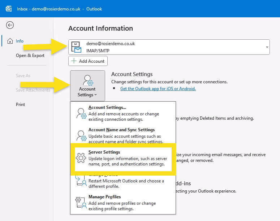Open the Open & Export tab
The height and width of the screenshot is (221, 280).
coord(30,56)
